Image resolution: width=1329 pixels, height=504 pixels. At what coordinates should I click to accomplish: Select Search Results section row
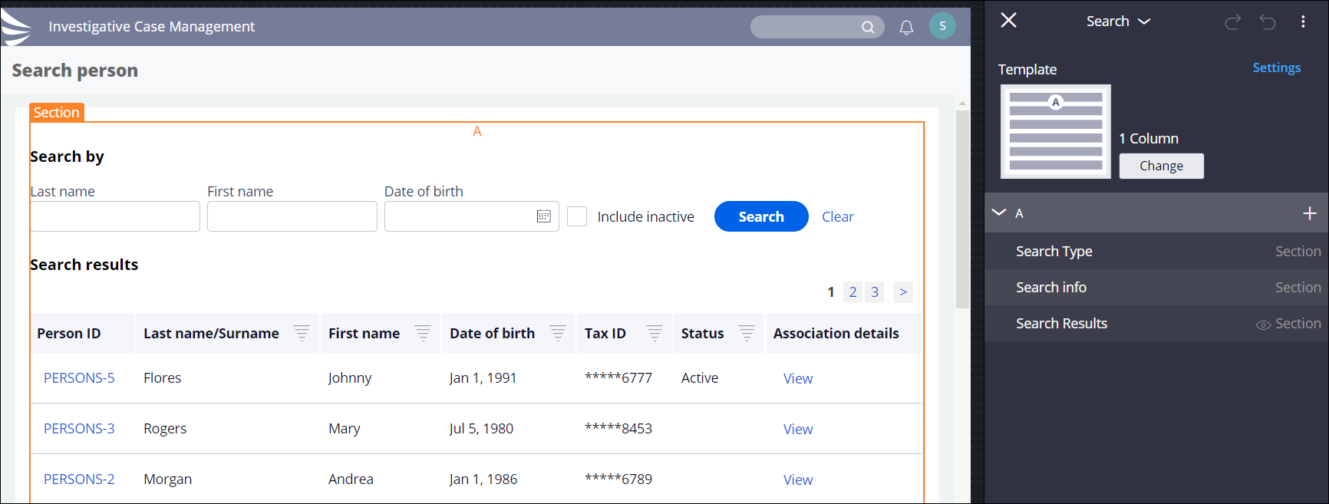1156,323
